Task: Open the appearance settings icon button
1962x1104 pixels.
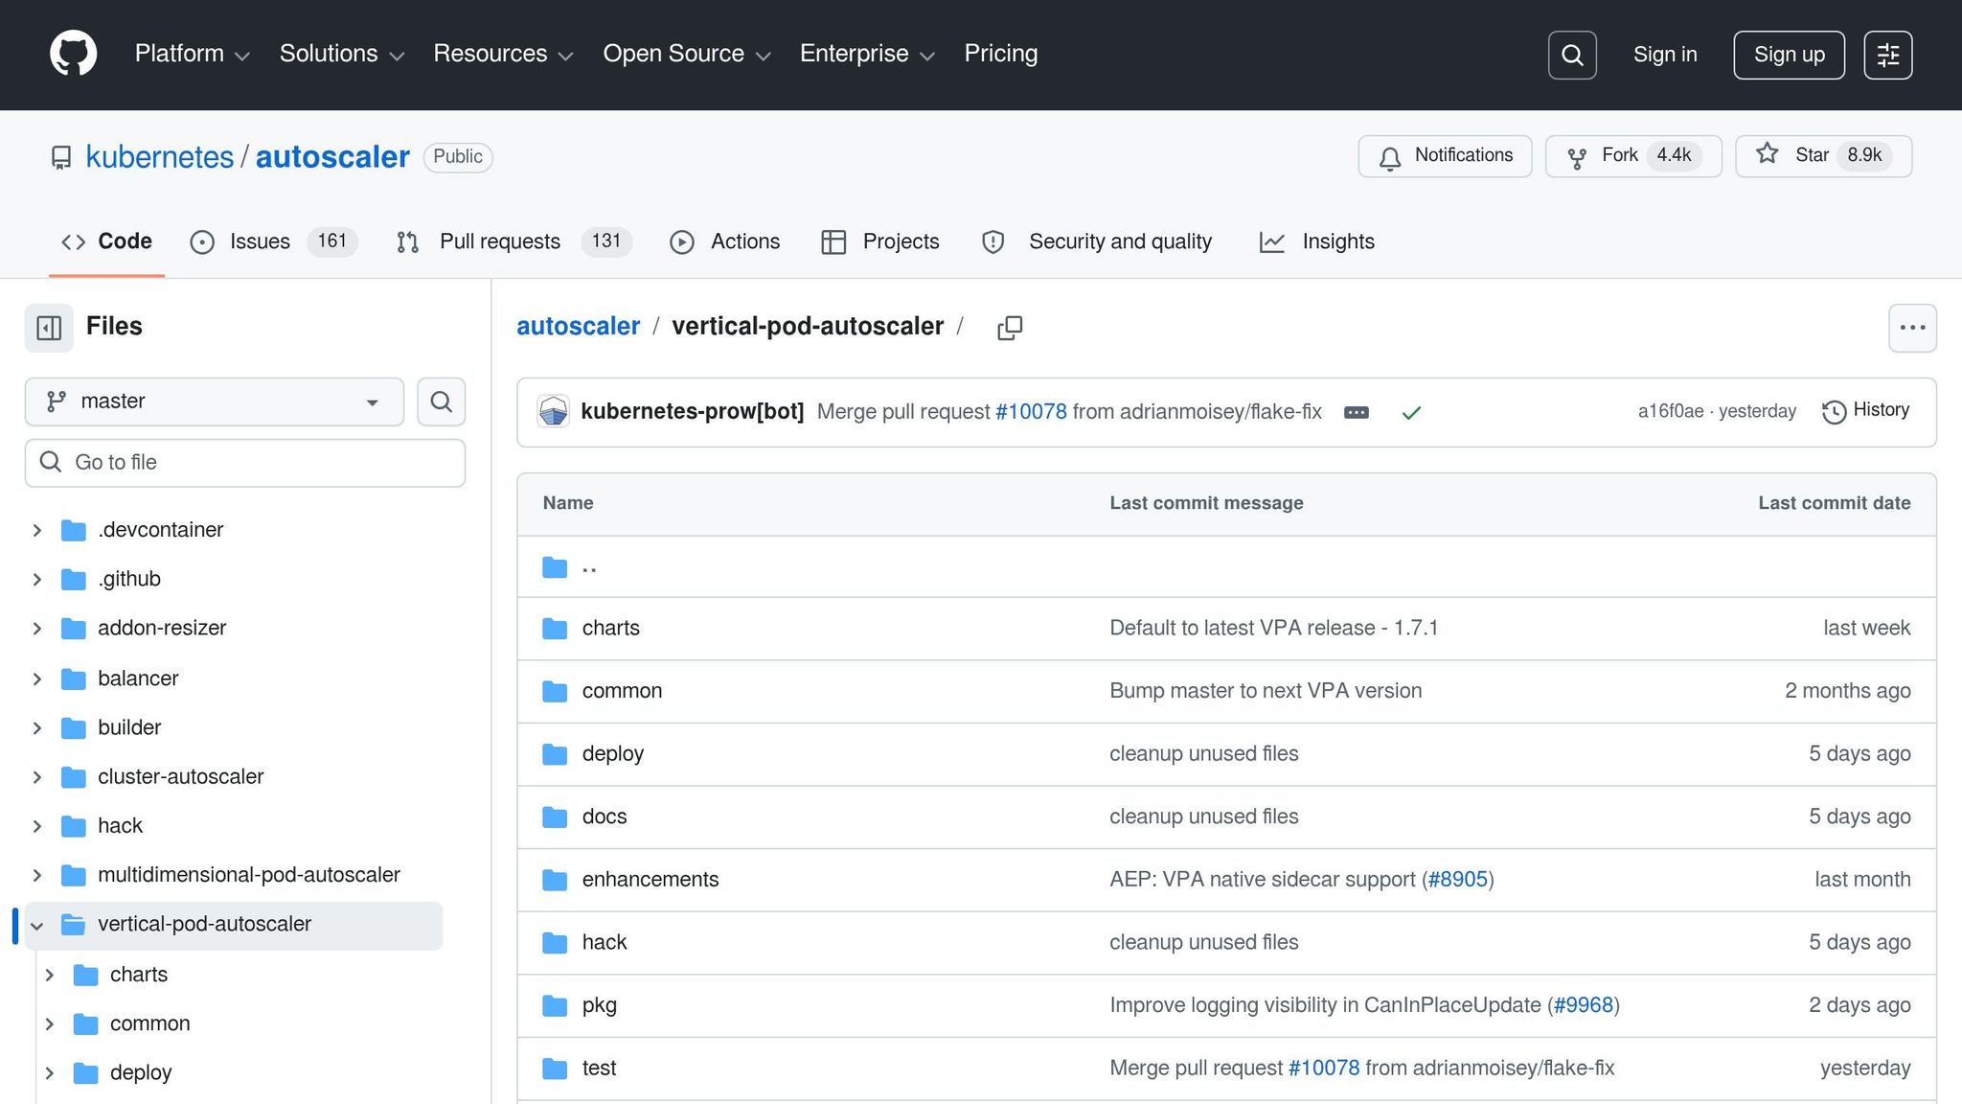Action: tap(1888, 55)
